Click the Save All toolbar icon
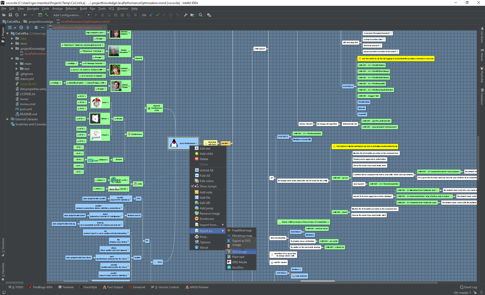Viewport: 485px width, 295px height. click(x=10, y=15)
